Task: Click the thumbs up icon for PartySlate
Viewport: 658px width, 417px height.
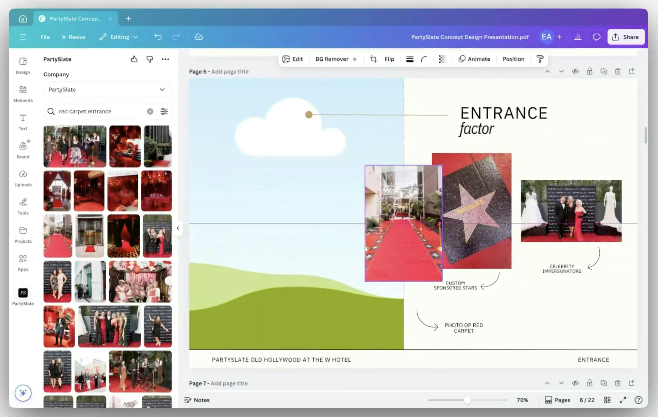Action: (x=134, y=59)
